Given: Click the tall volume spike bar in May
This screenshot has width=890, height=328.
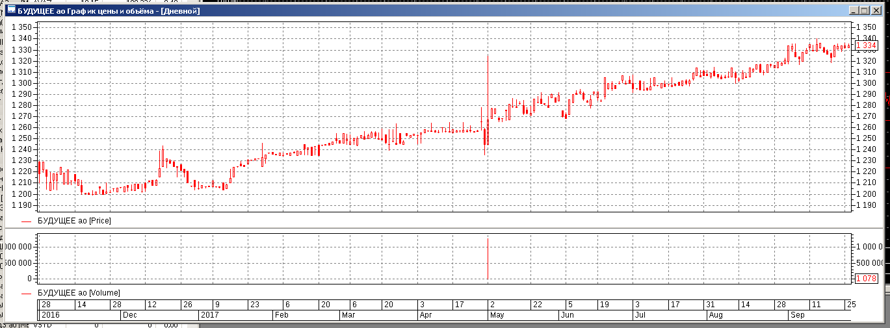Looking at the screenshot, I should click(488, 259).
